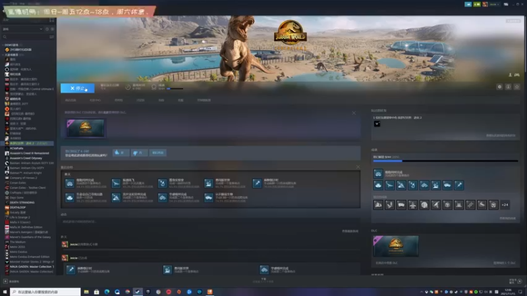The image size is (527, 296).
Task: Click the Windows Start button
Action: [5, 292]
